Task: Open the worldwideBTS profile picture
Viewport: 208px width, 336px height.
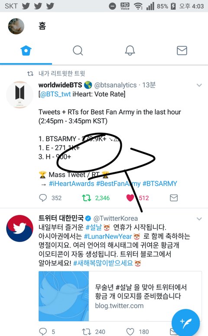Action: [x=19, y=94]
